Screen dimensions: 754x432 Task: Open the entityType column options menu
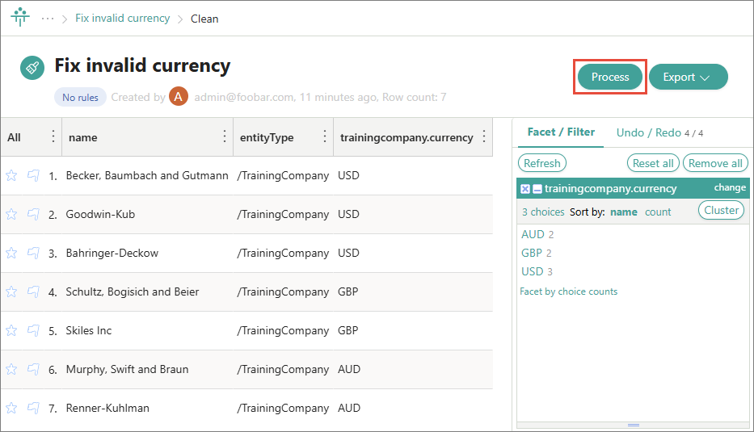[x=325, y=137]
